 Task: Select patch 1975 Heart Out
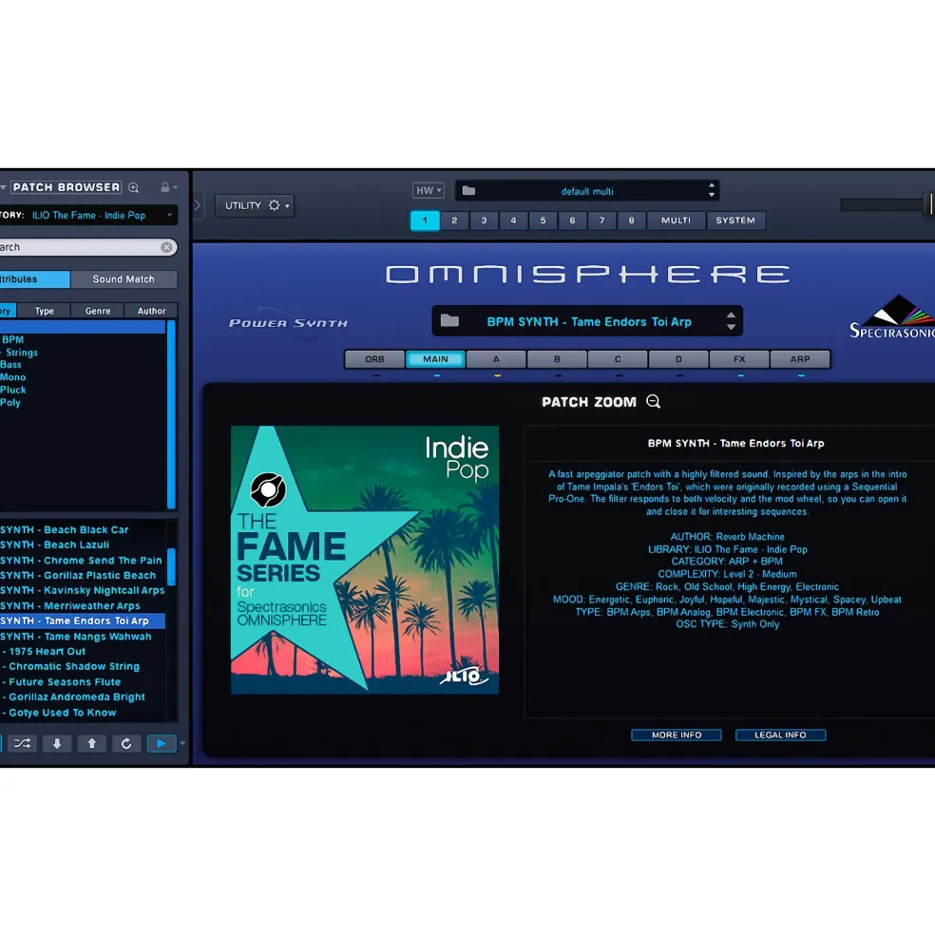coord(83,651)
